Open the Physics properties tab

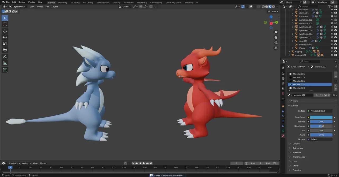(283, 121)
